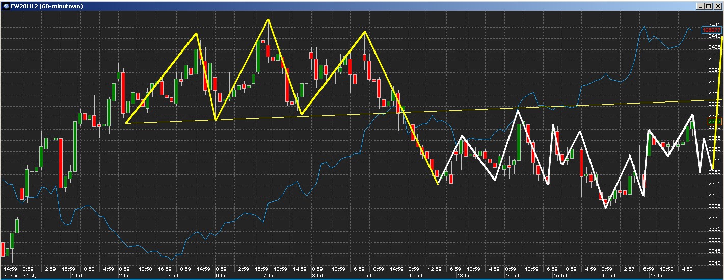Click the 2350 price axis label
Viewport: 724px width, 280px height.
(714, 172)
